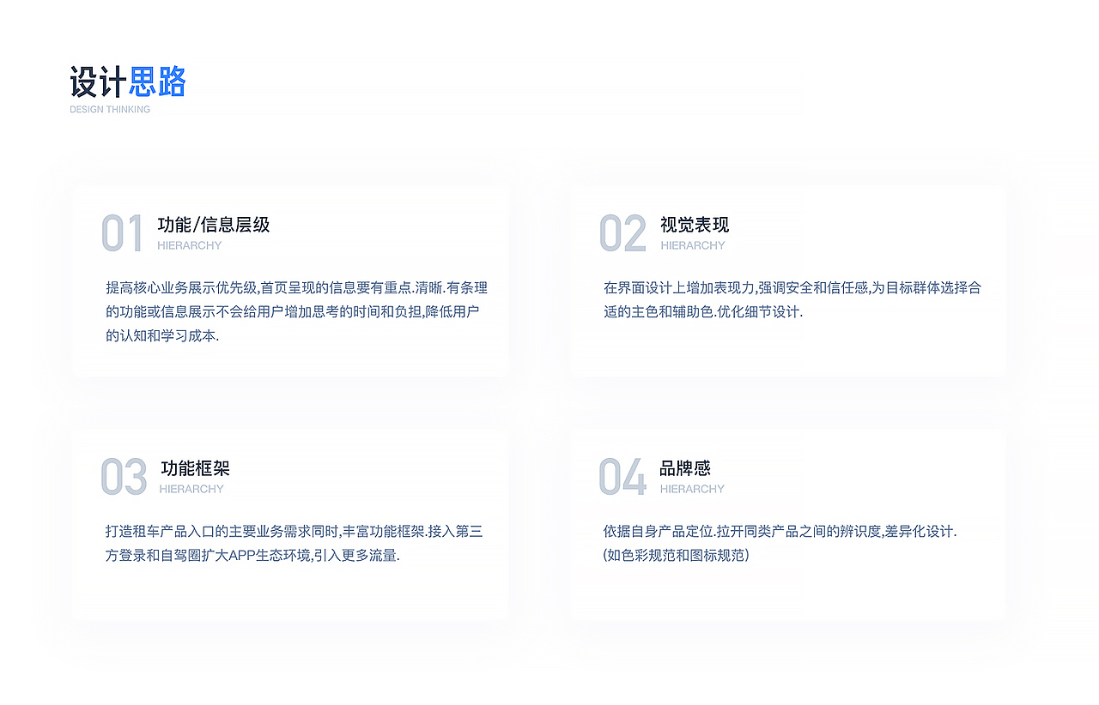Click the paragraph mentioning 第三方登录和自驾圈
The width and height of the screenshot is (1099, 705).
pyautogui.click(x=292, y=544)
